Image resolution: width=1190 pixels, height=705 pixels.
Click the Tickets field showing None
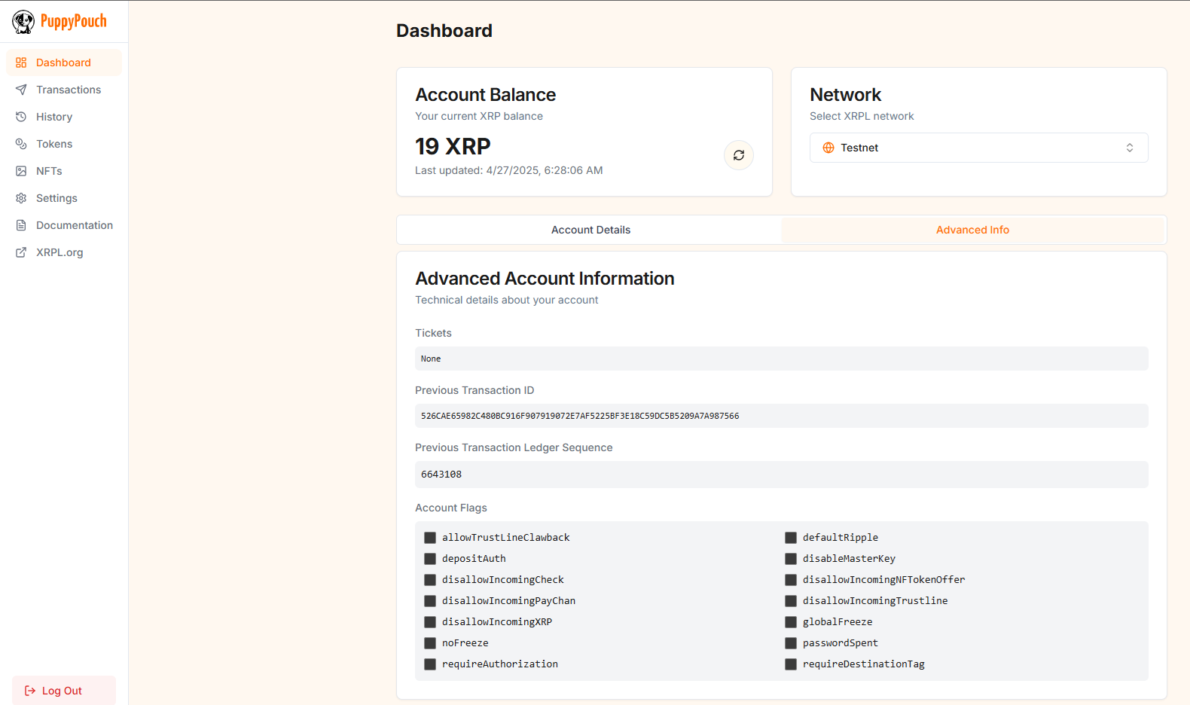[782, 359]
